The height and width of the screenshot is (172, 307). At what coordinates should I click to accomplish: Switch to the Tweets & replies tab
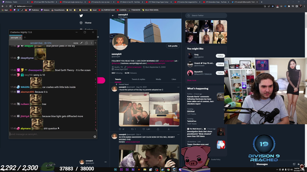click(139, 79)
